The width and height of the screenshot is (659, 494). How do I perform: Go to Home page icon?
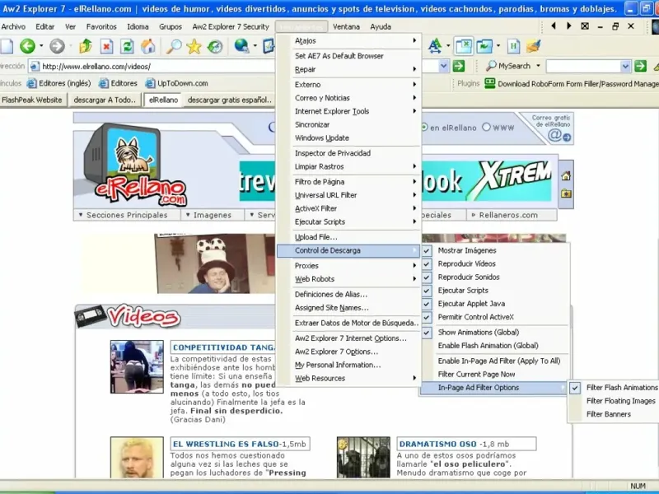[148, 47]
